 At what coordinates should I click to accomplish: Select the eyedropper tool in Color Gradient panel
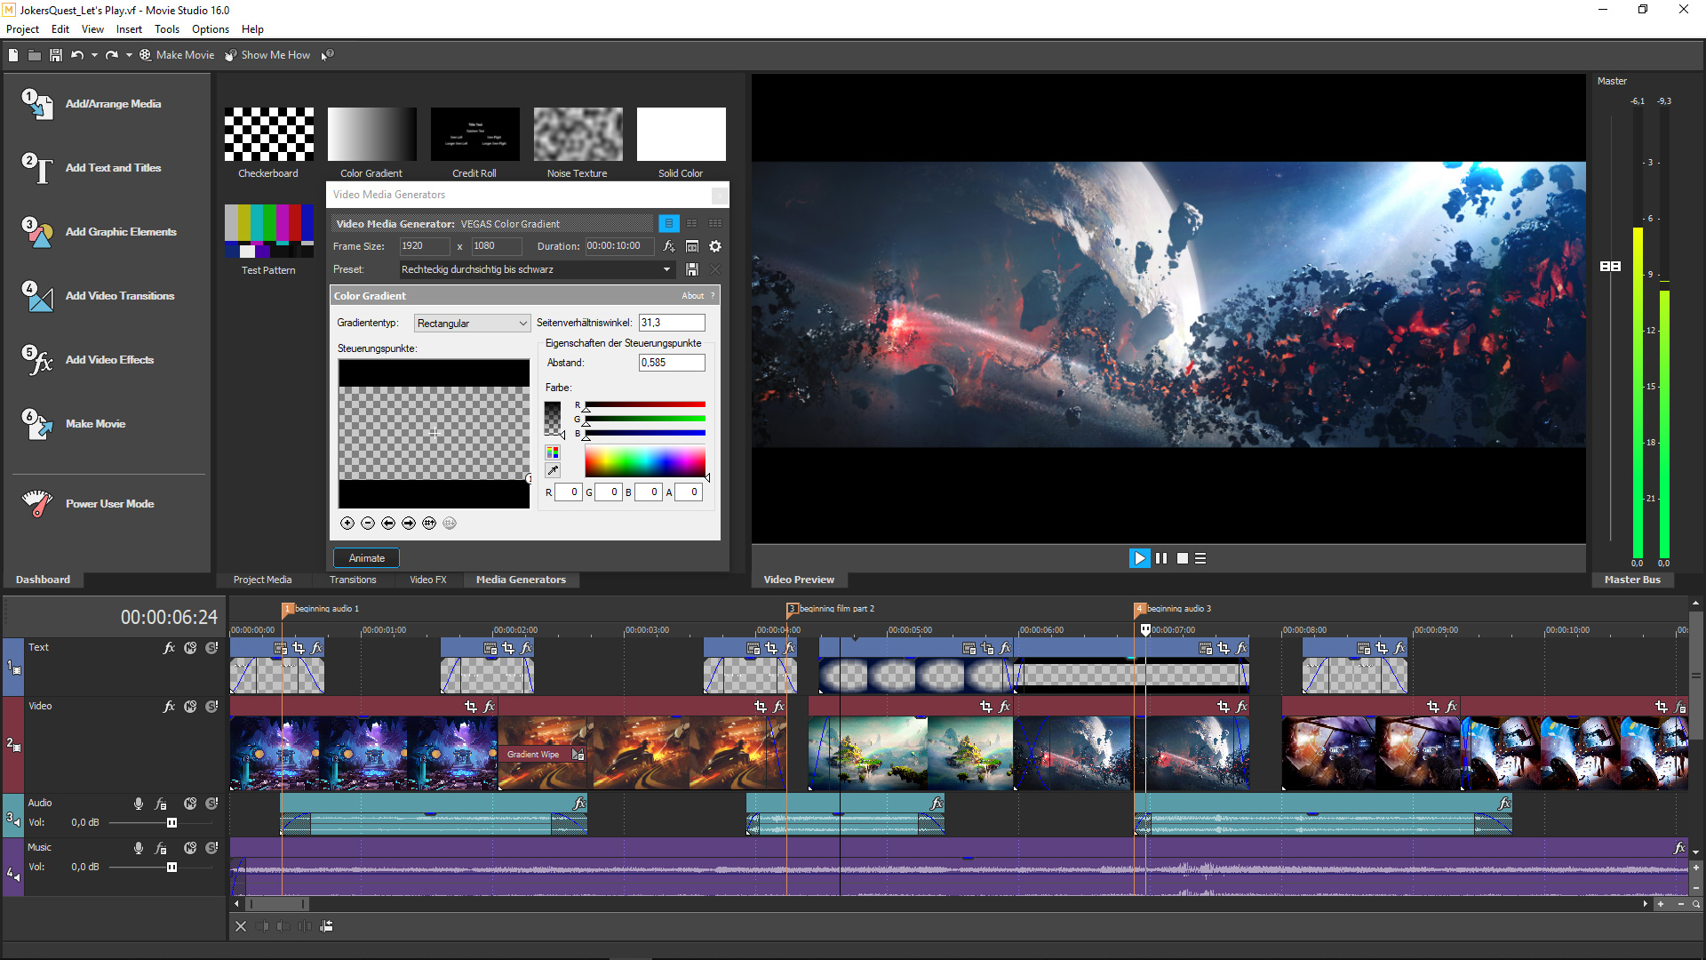552,470
